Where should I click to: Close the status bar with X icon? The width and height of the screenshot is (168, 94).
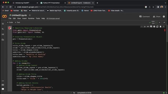[x=167, y=93]
